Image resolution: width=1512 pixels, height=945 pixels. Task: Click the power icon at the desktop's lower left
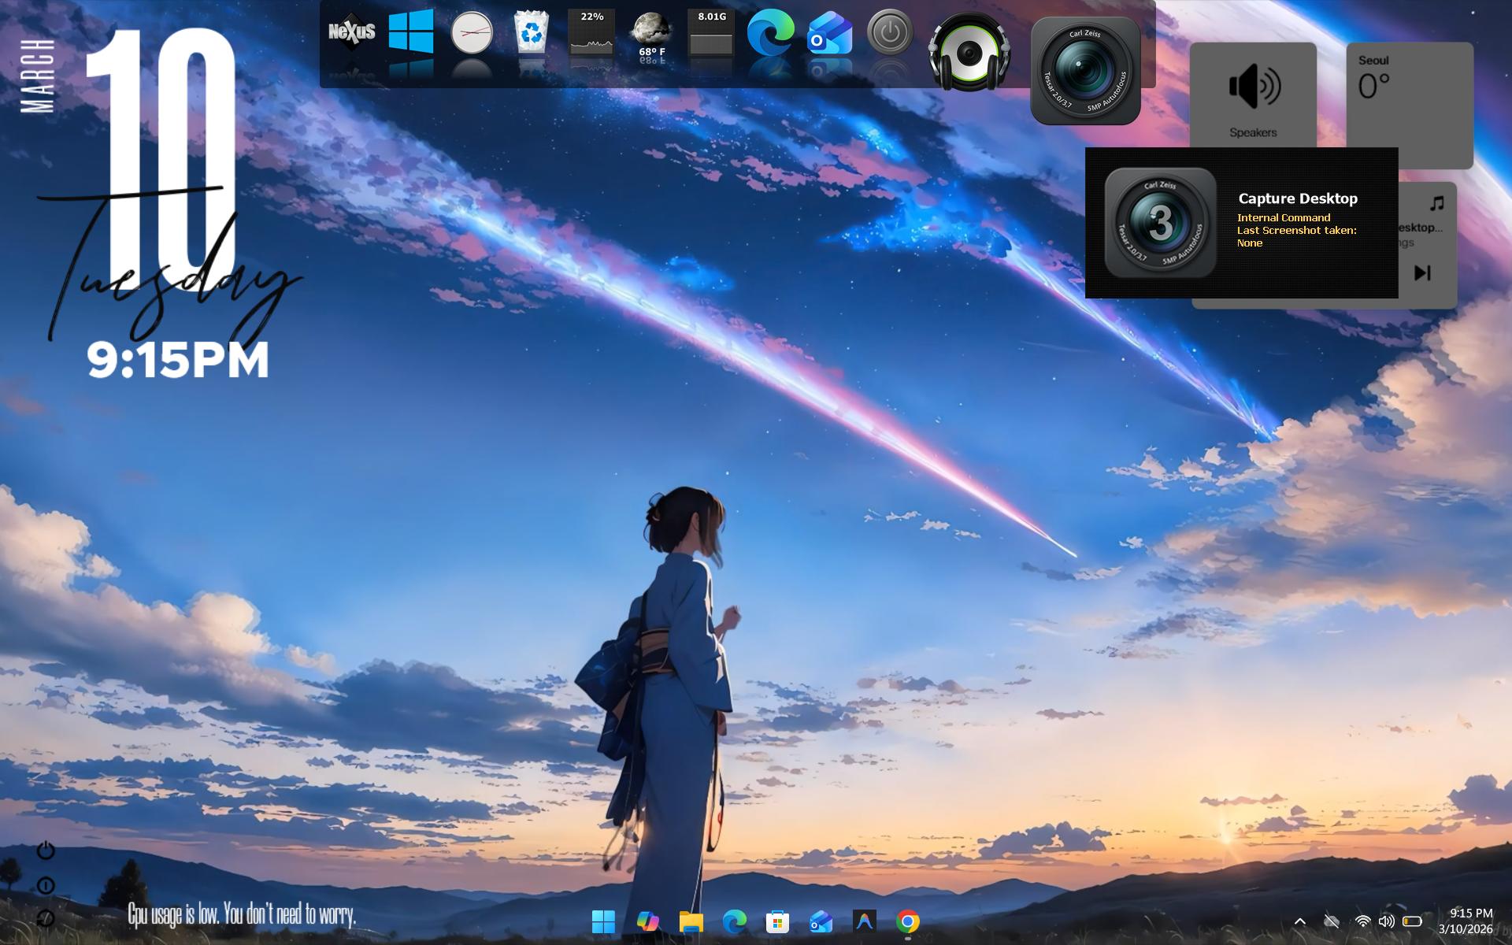pyautogui.click(x=46, y=850)
